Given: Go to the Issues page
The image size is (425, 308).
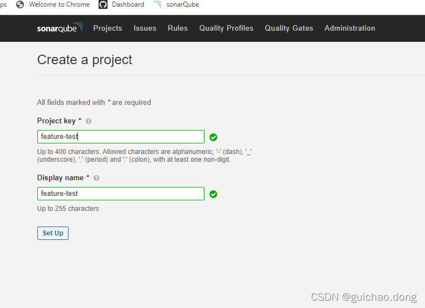Looking at the screenshot, I should 145,28.
